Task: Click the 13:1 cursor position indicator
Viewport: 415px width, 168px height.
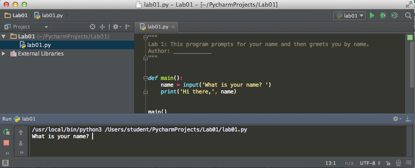Action: tap(331, 163)
